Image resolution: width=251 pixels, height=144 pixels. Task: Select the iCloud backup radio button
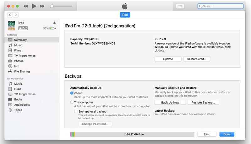tap(72, 93)
